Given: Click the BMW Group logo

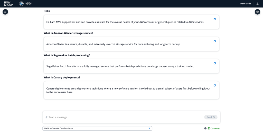Looking at the screenshot, I should 8,4.
